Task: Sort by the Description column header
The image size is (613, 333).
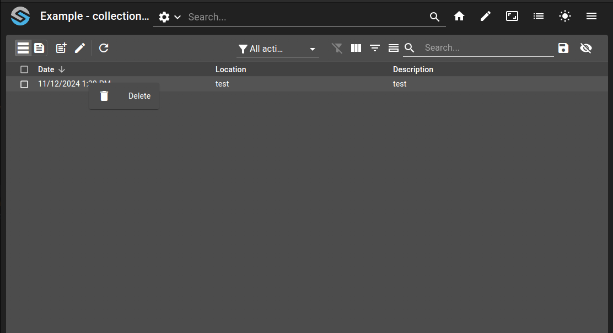Action: [x=413, y=69]
